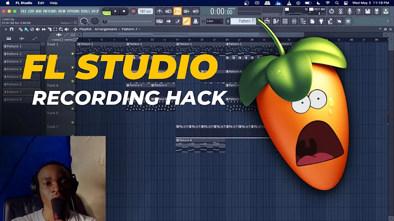Image resolution: width=394 pixels, height=221 pixels.
Task: Select Pattern 3 in the picker list
Action: 21,61
